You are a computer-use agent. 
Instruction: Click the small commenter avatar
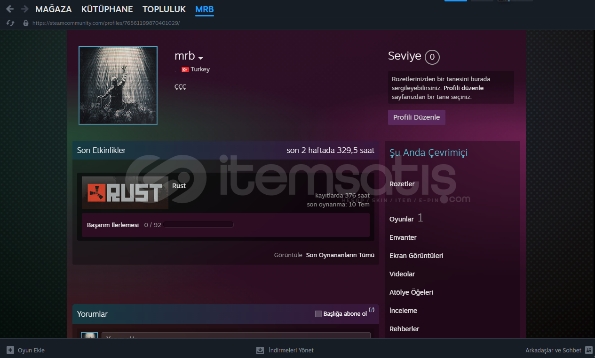tap(89, 335)
